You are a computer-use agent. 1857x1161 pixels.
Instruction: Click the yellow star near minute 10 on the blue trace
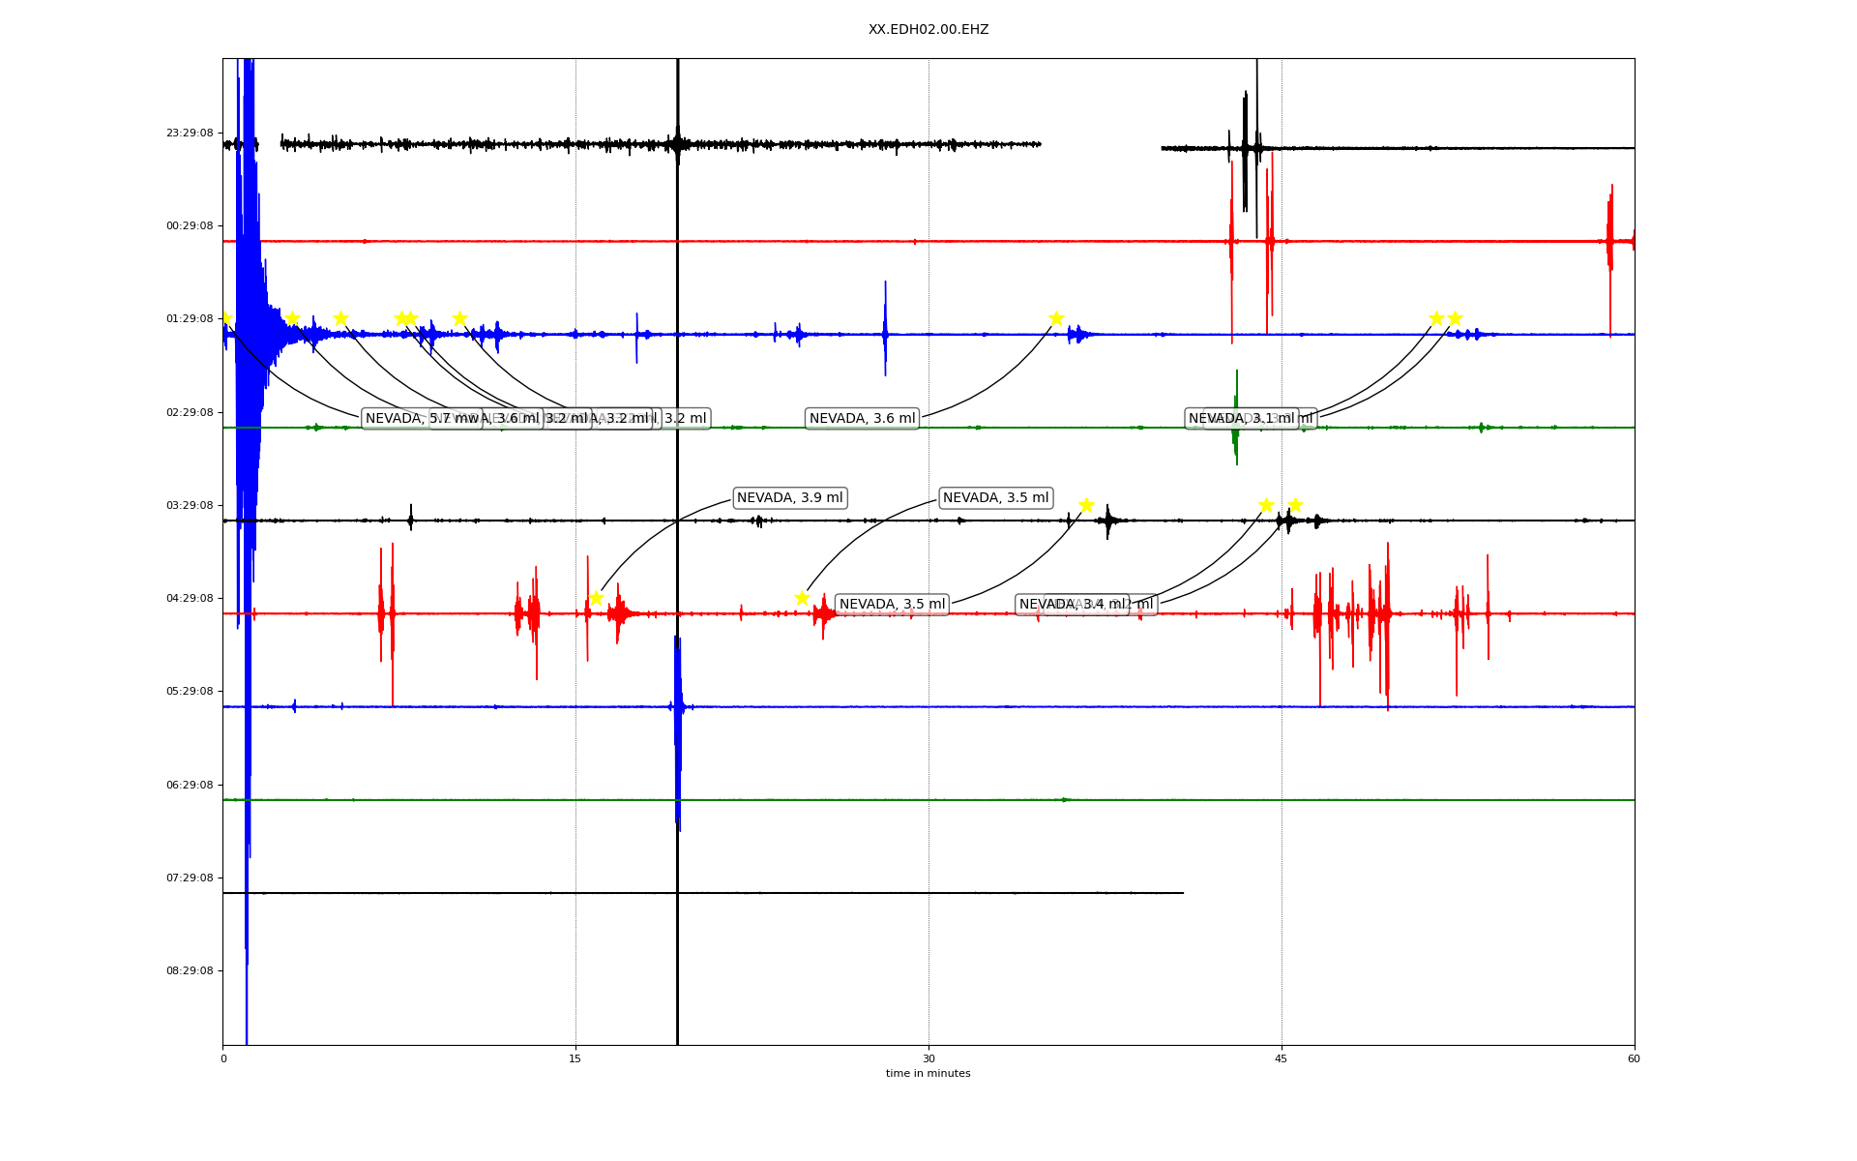click(x=459, y=318)
